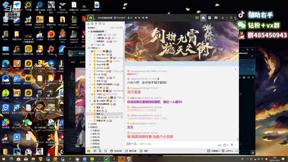The height and width of the screenshot is (162, 288).
Task: Open the gamepad tab in YY top bar
Action: (216, 18)
